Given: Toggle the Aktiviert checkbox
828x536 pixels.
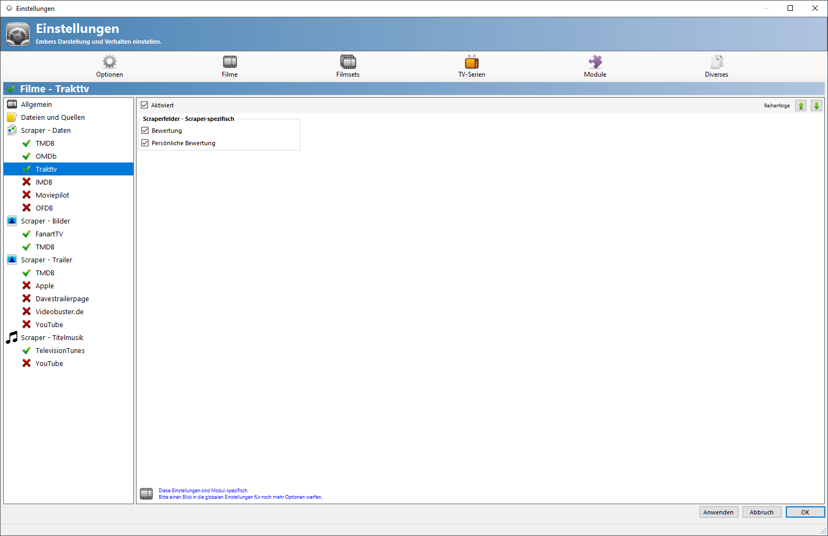Looking at the screenshot, I should [145, 105].
